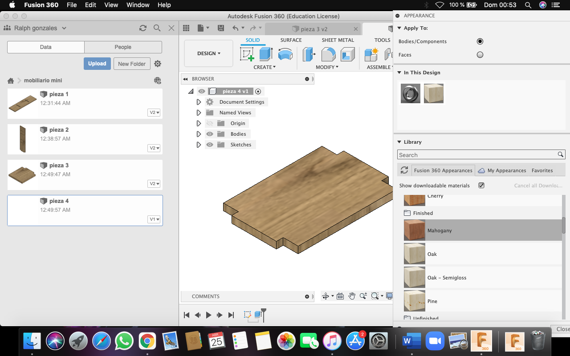Image resolution: width=570 pixels, height=356 pixels.
Task: Switch to the SURFACE tab
Action: click(x=291, y=40)
